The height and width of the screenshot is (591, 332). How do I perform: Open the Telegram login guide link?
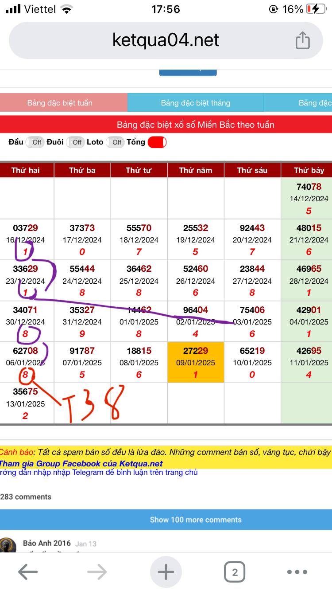(x=99, y=473)
